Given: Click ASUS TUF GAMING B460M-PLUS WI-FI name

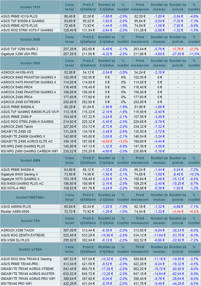Looking at the screenshot, I should pos(30,112).
